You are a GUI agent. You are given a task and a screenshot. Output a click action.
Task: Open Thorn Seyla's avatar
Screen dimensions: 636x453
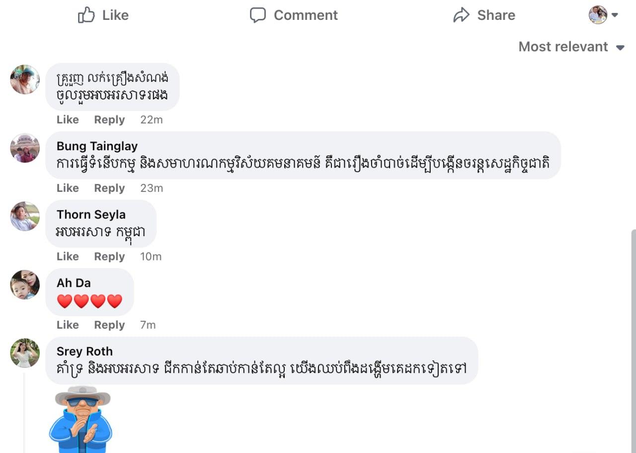pyautogui.click(x=25, y=216)
